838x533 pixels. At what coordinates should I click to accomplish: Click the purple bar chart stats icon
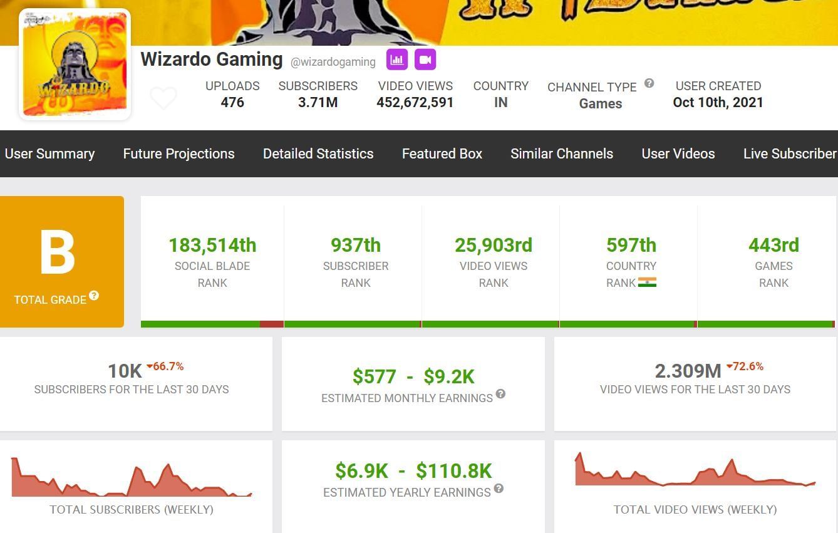coord(396,60)
